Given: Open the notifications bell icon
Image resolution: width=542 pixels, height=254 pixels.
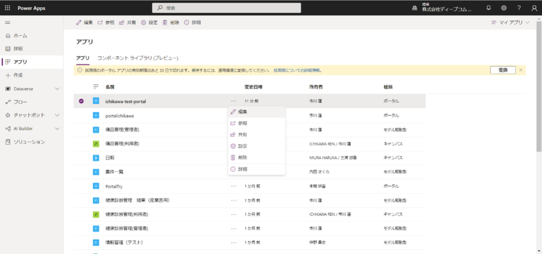Looking at the screenshot, I should pos(488,8).
